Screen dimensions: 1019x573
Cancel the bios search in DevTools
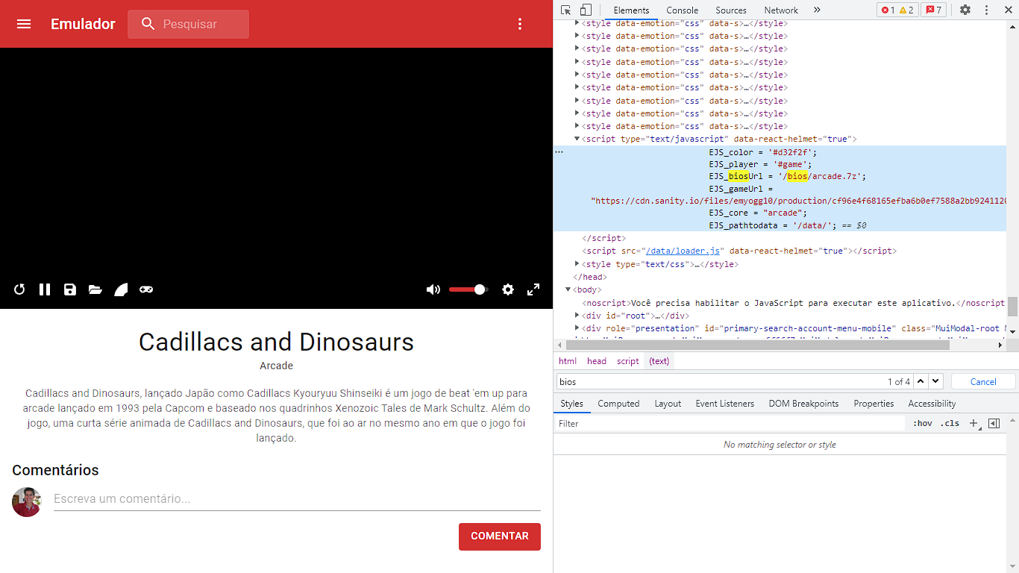(982, 381)
